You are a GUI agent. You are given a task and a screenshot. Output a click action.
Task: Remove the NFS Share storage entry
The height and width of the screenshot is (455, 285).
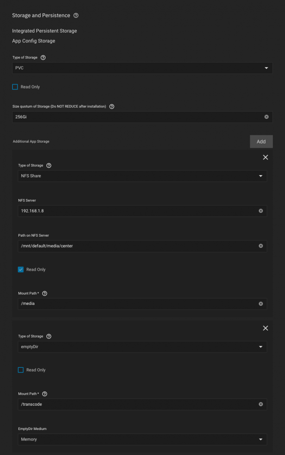[265, 157]
